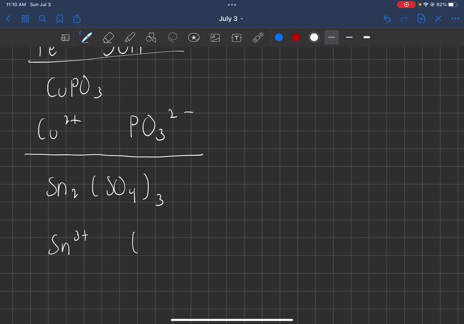
Task: Open the Search panel
Action: [42, 19]
